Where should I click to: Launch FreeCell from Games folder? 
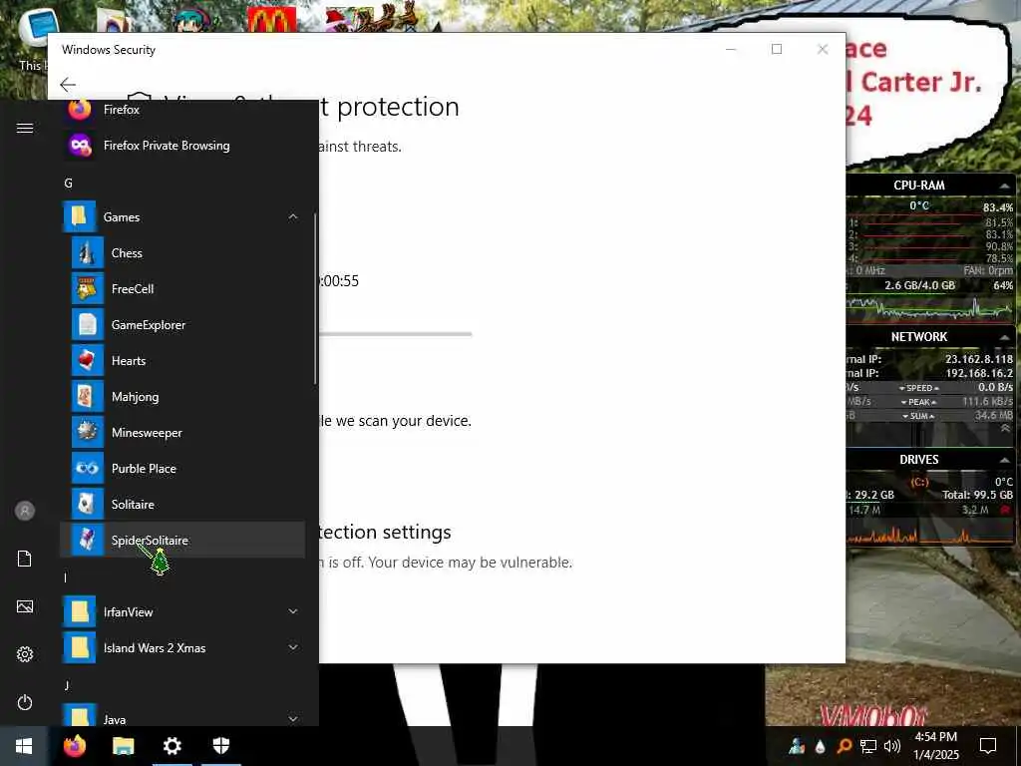tap(182, 288)
